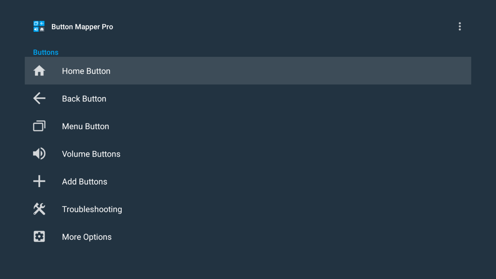Open the Troubleshooting section
Image resolution: width=496 pixels, height=279 pixels.
(x=161, y=209)
